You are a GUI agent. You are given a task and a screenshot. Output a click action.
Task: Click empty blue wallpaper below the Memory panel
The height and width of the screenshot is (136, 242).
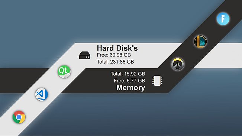tap(123, 114)
